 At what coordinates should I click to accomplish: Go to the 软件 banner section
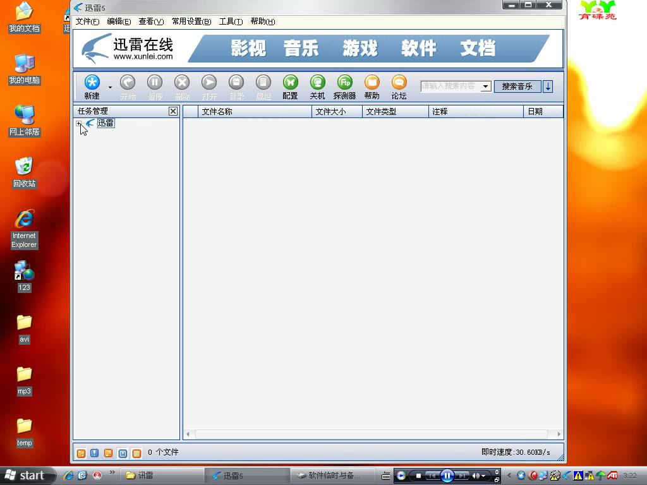click(x=419, y=48)
